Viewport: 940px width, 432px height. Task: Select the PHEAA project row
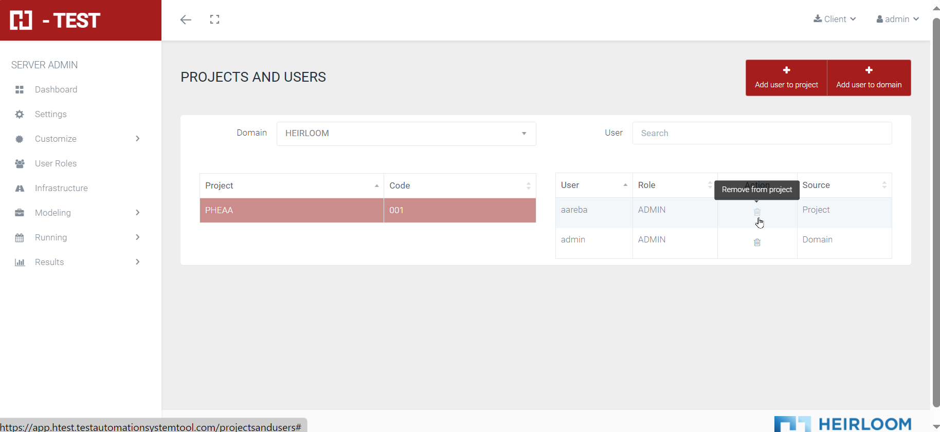[x=291, y=210]
